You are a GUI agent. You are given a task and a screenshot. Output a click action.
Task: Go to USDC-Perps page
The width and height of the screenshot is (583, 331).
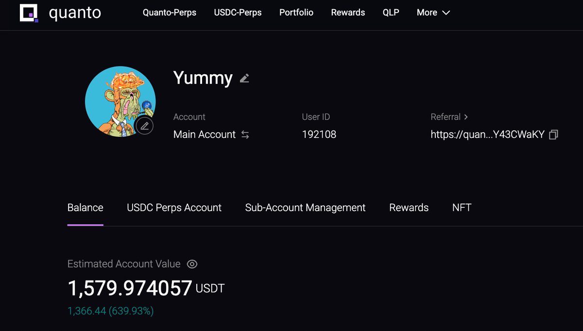tap(238, 13)
